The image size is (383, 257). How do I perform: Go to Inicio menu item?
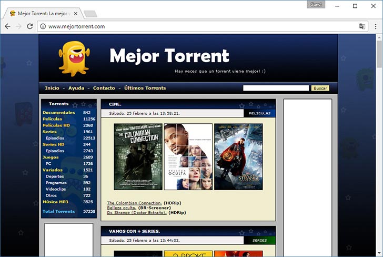[52, 88]
